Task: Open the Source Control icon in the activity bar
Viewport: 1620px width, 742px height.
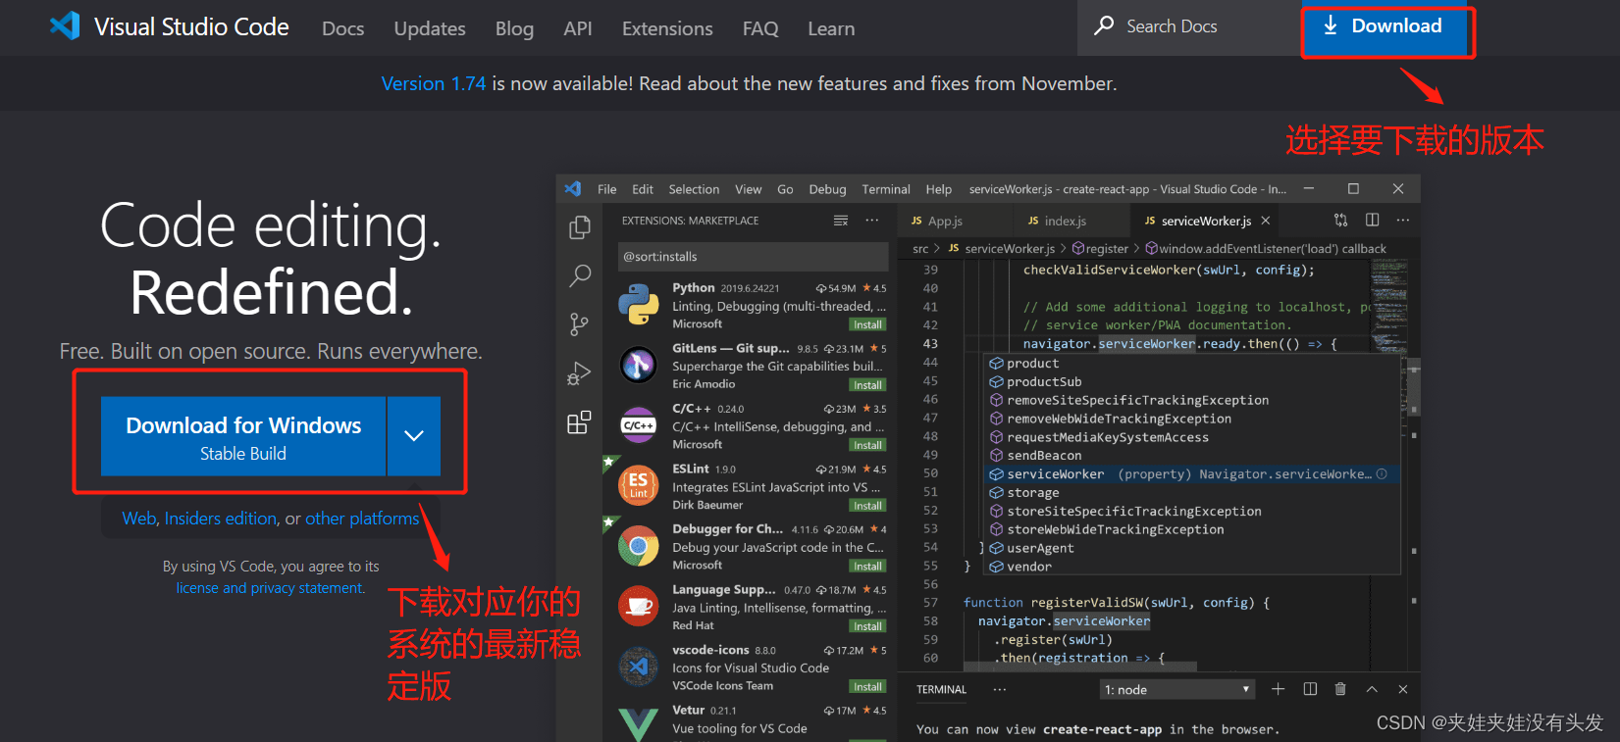Action: point(580,324)
